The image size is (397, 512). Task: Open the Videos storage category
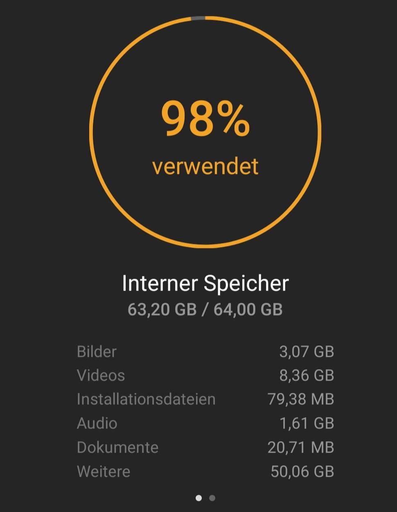tap(101, 375)
